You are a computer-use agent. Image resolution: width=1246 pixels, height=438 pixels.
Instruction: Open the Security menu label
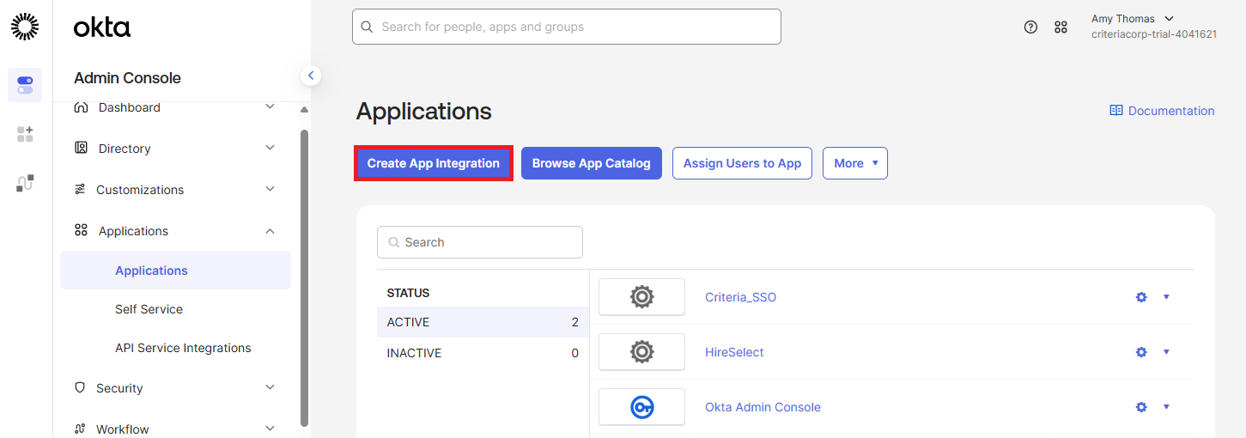tap(119, 388)
